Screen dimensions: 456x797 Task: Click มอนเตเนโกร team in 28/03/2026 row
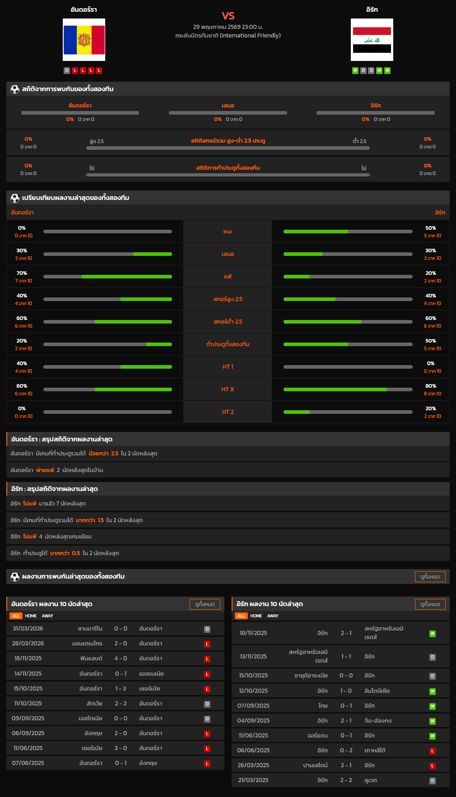[87, 644]
